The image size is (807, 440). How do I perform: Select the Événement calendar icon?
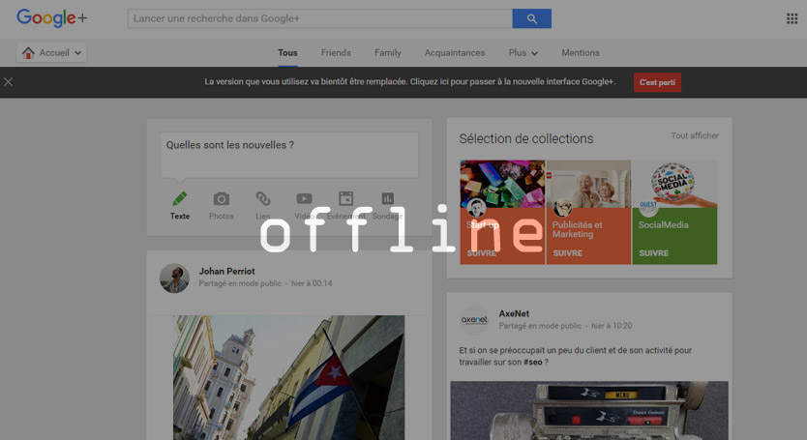tap(345, 198)
